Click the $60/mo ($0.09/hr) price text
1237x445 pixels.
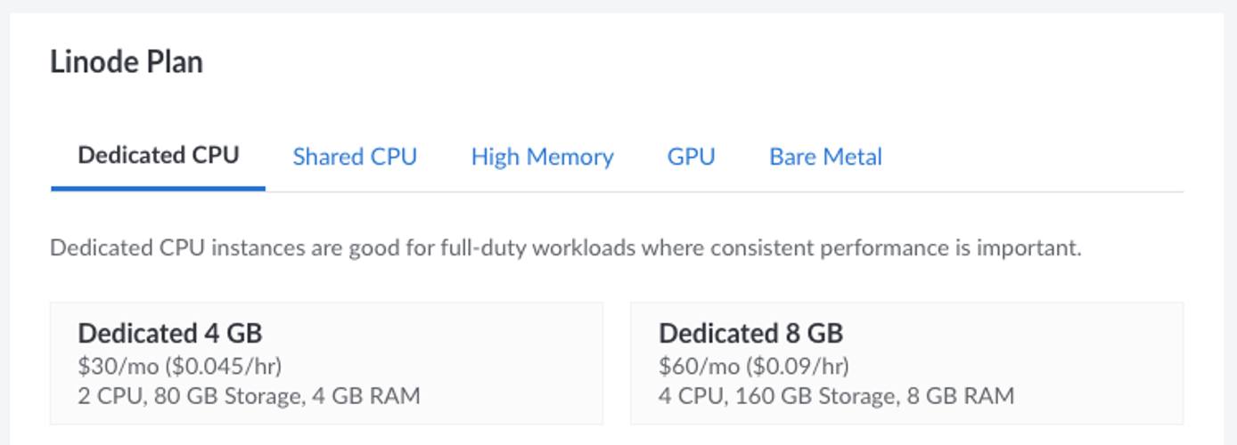[754, 366]
